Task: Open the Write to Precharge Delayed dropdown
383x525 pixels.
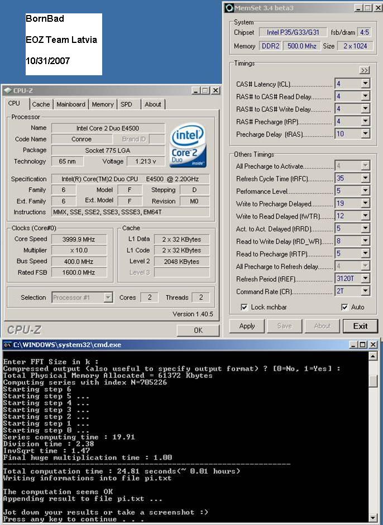Action: pos(366,203)
